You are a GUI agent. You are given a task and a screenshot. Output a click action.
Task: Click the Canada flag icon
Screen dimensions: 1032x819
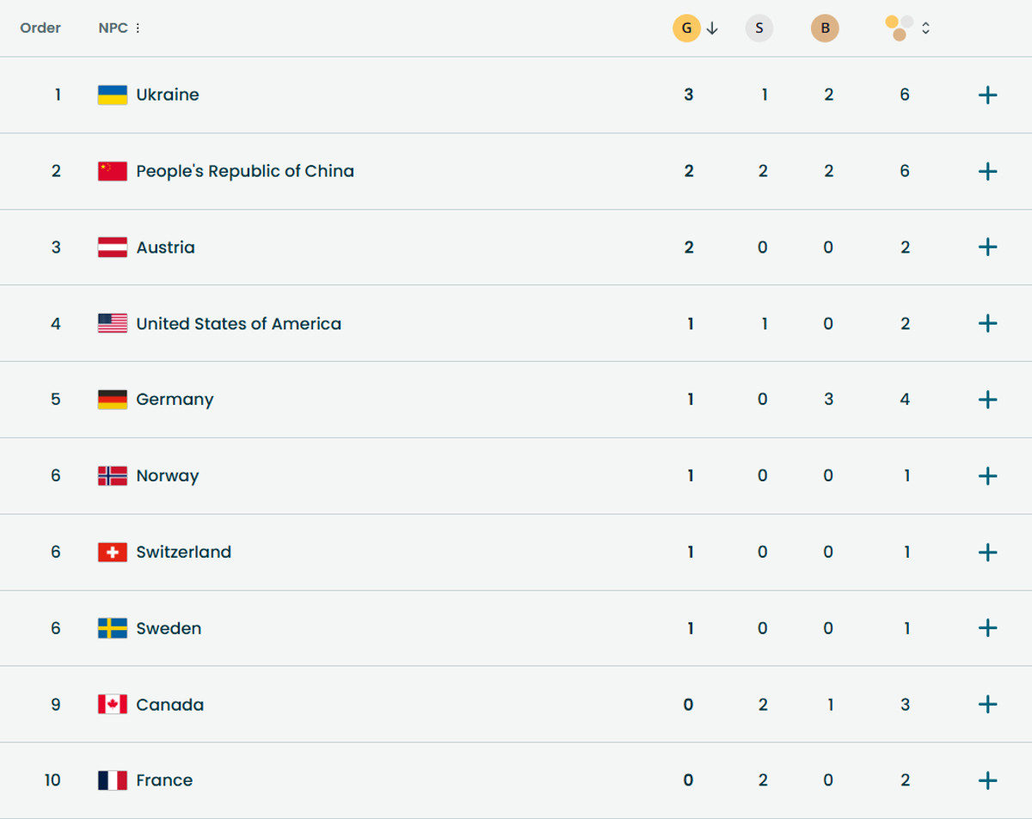pyautogui.click(x=113, y=705)
